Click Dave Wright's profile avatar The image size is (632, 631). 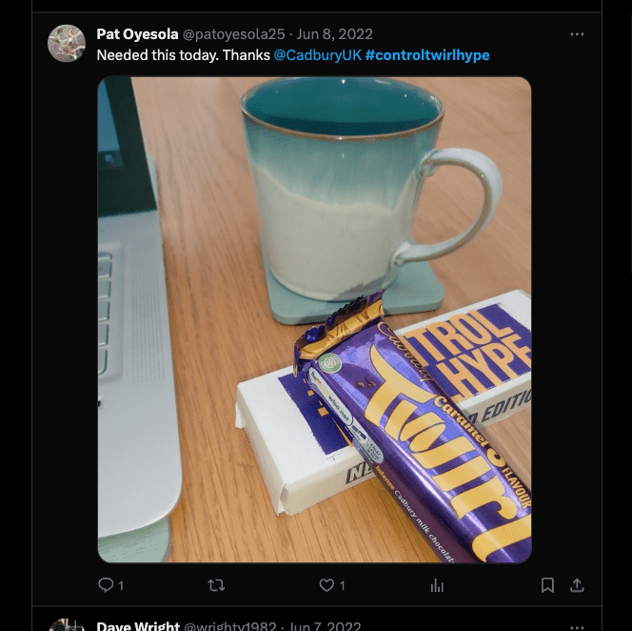point(67,624)
